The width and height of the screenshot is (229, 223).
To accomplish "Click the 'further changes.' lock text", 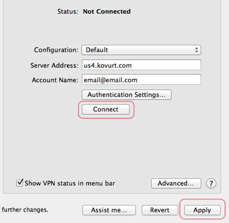I will tap(25, 210).
